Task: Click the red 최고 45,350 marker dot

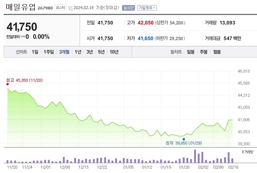Action: pos(8,84)
